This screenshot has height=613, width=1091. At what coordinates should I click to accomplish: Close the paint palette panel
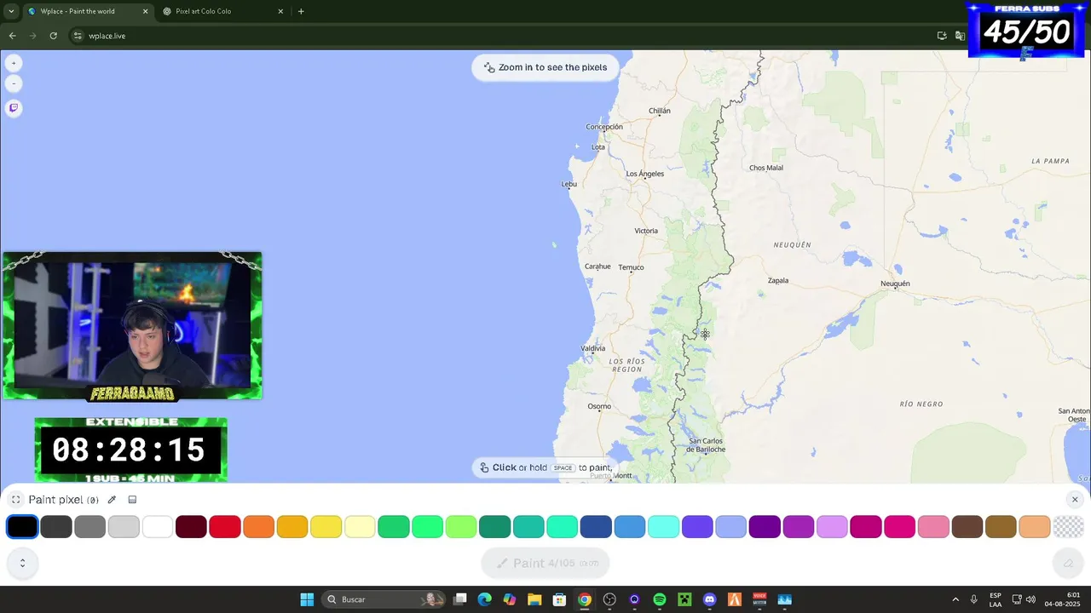[1075, 500]
